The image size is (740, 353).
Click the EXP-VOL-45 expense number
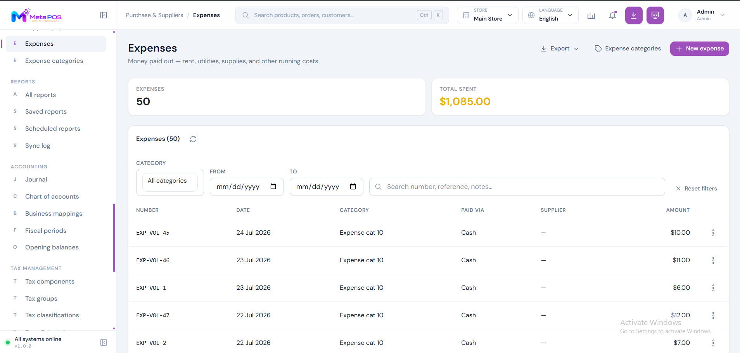pyautogui.click(x=153, y=233)
